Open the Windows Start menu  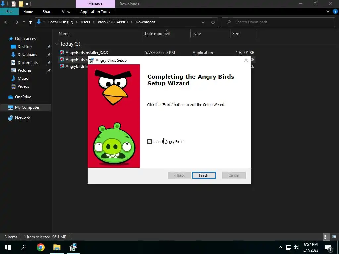(8, 247)
